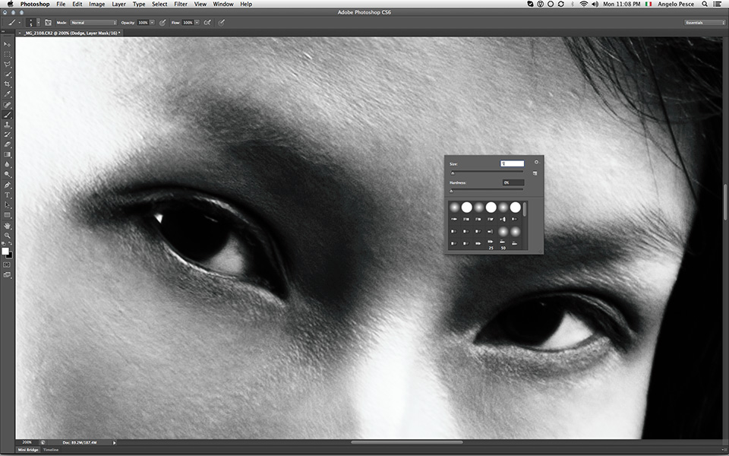Open the Opacity slider dropdown arrow

[152, 22]
